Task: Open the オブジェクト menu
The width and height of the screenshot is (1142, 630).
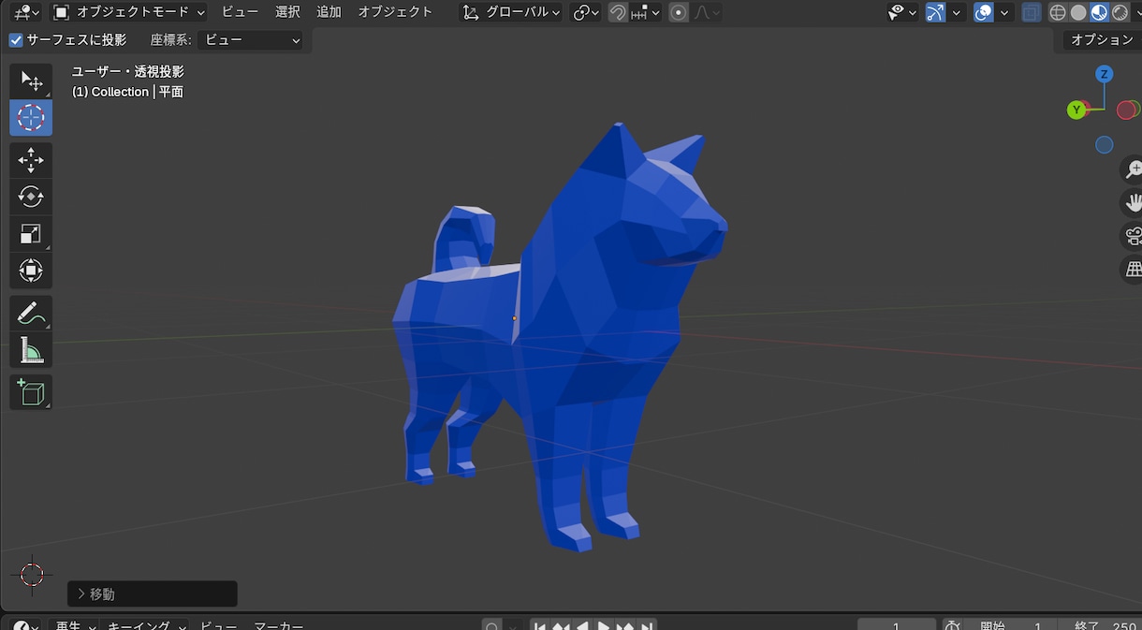Action: tap(395, 12)
